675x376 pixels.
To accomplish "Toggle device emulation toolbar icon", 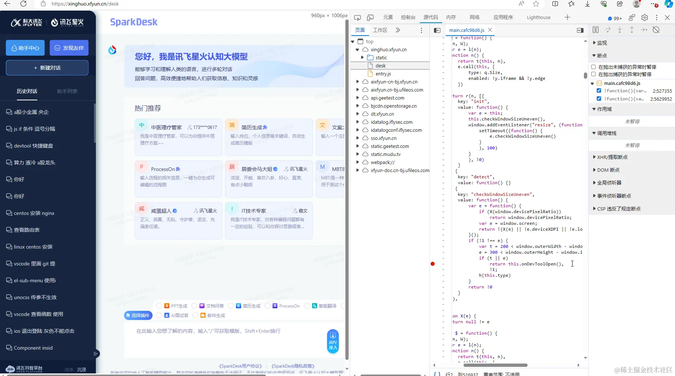I will pos(370,18).
